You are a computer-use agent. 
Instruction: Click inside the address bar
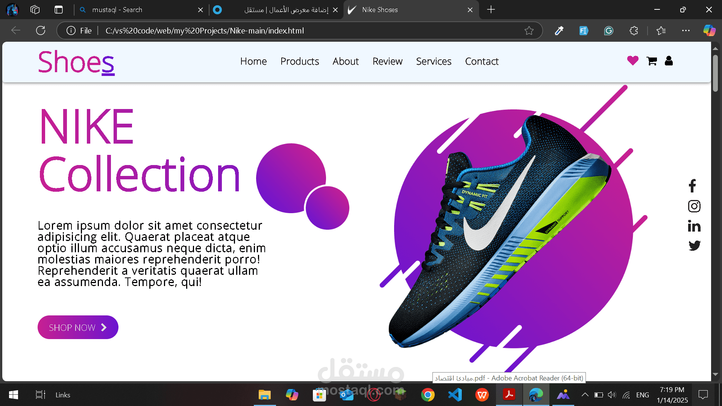(x=263, y=30)
